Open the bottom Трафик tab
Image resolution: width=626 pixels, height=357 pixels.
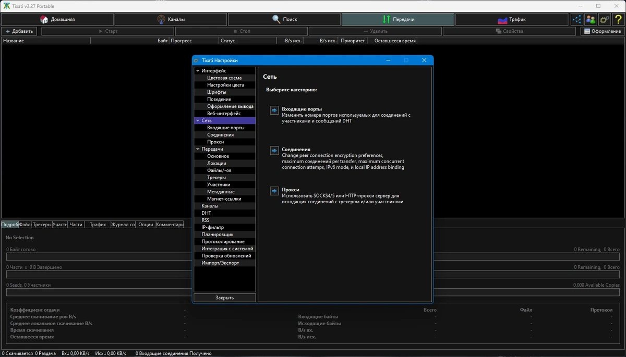click(98, 225)
